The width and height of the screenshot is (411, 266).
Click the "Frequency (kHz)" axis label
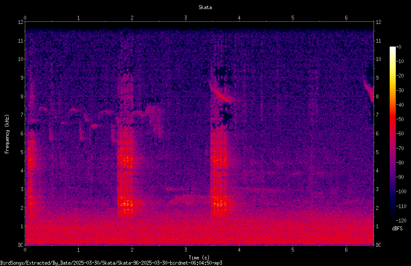(x=7, y=134)
